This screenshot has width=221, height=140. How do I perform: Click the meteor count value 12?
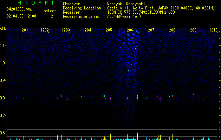click(x=51, y=16)
